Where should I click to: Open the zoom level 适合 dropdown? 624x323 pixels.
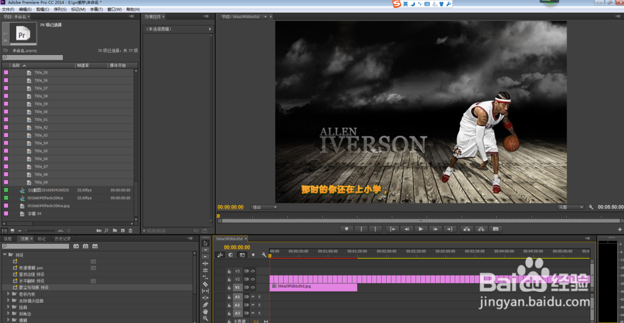(264, 207)
